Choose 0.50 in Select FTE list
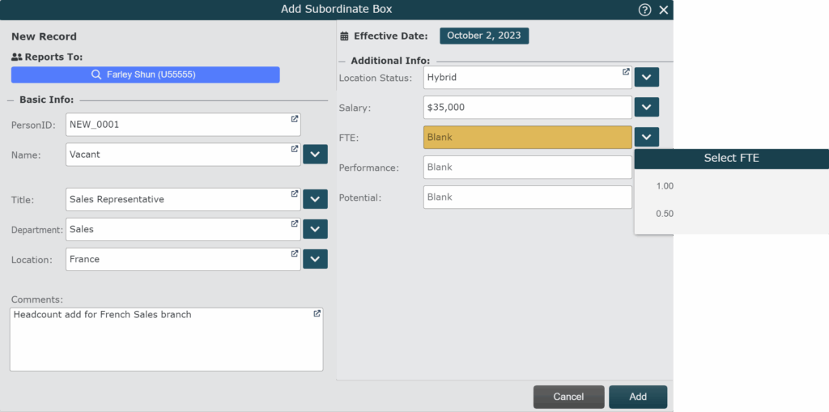 coord(665,214)
